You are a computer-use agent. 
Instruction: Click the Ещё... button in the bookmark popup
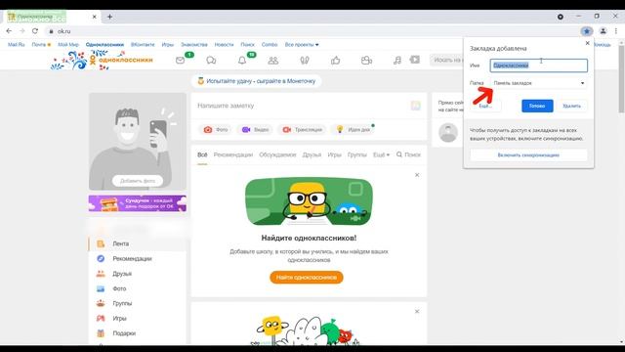485,106
